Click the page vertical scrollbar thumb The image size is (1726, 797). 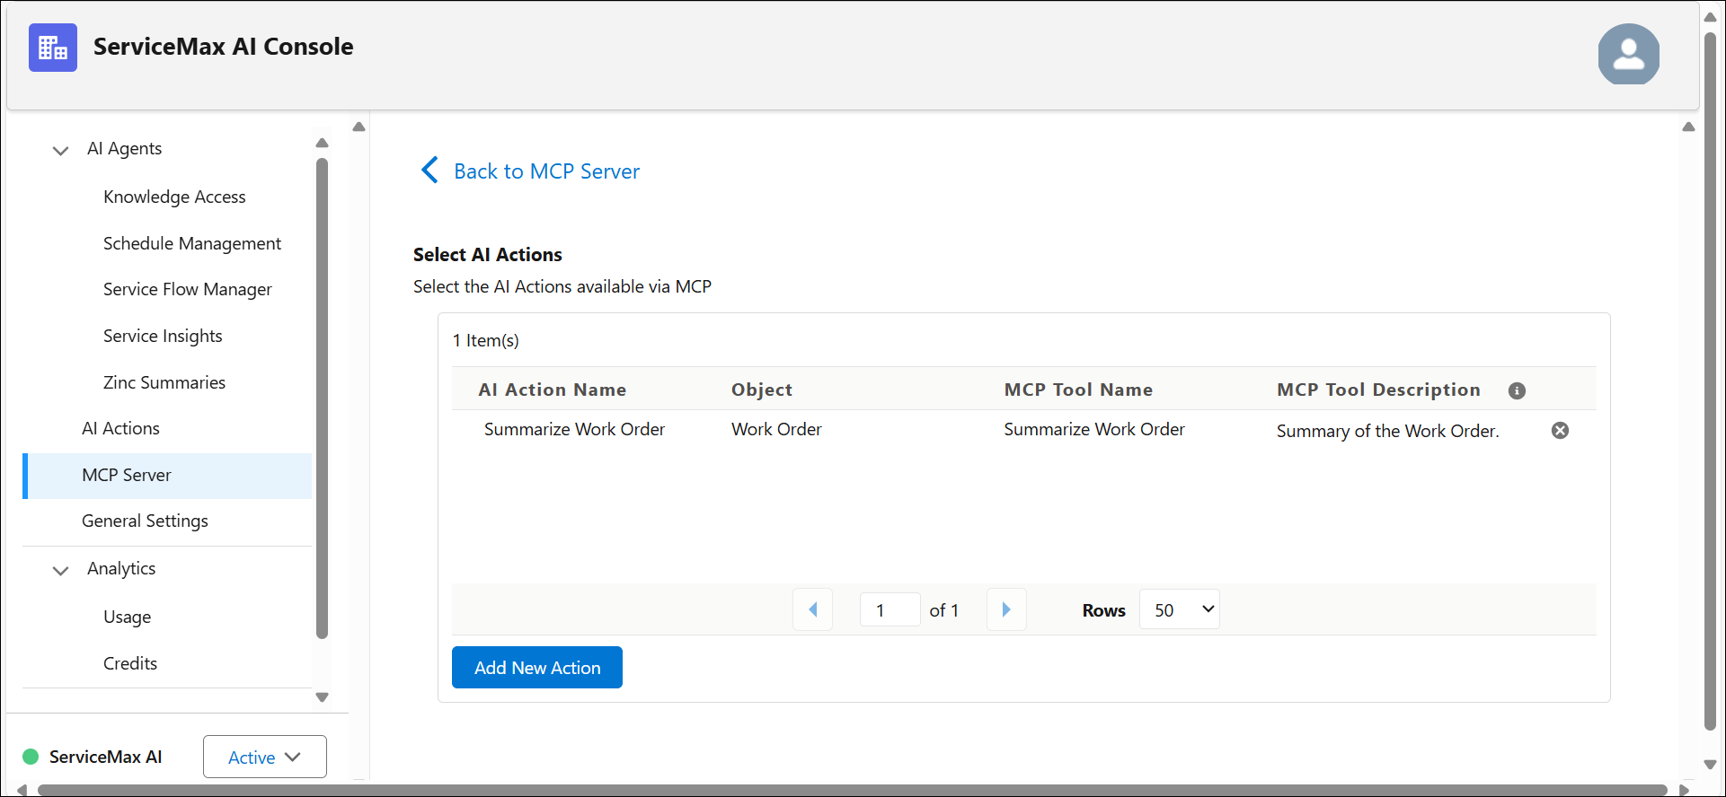[1711, 381]
